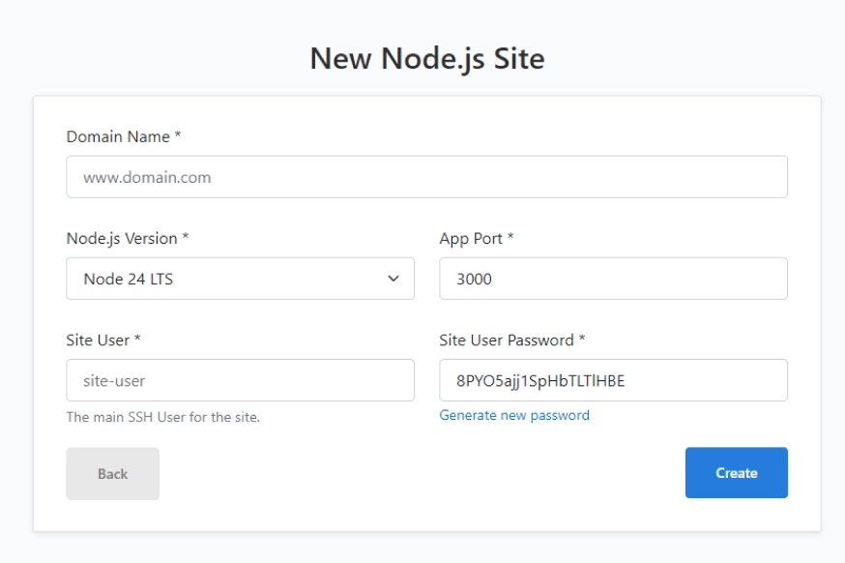Submit the form with Create button
This screenshot has height=563, width=845.
click(x=736, y=472)
